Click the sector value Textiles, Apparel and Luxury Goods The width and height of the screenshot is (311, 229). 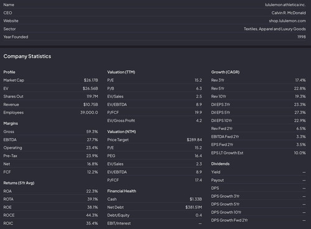point(275,29)
